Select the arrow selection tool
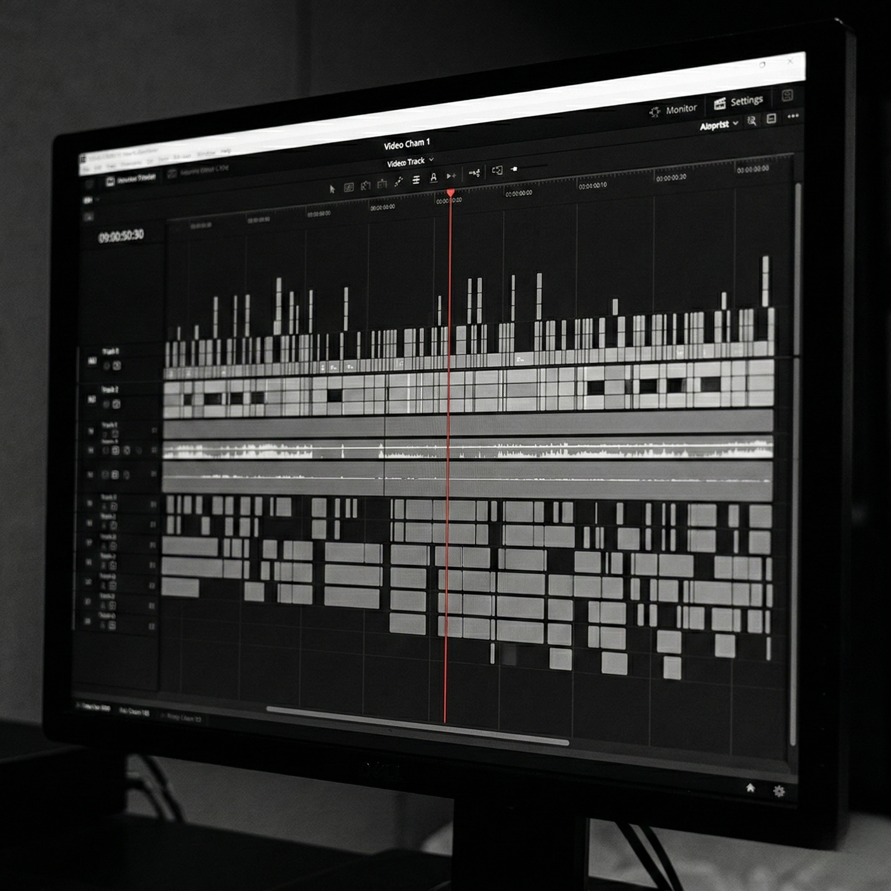The height and width of the screenshot is (891, 891). (332, 189)
